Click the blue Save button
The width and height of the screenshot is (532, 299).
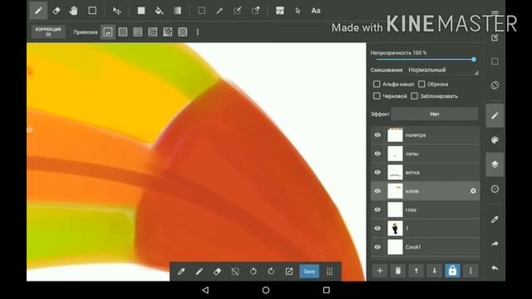[x=309, y=272]
